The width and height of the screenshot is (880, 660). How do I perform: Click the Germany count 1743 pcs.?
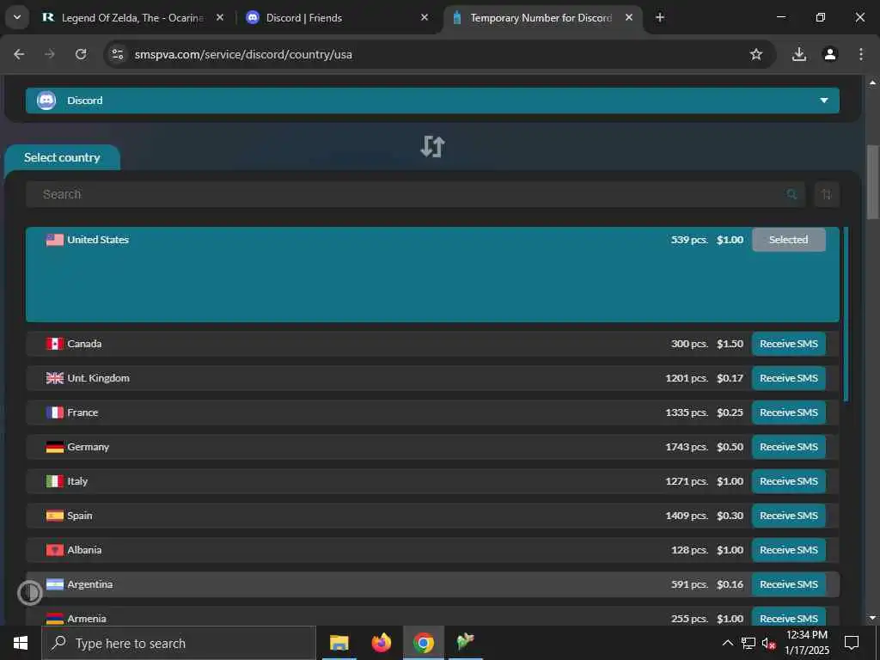click(x=687, y=447)
